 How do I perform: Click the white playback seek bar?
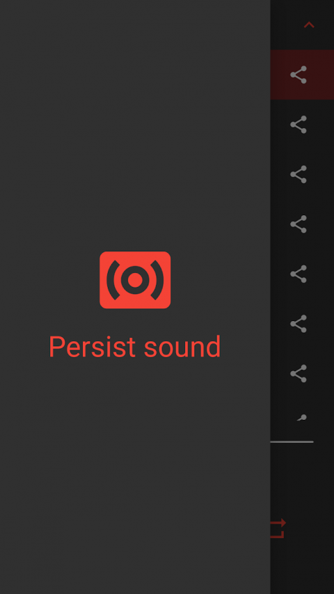tap(292, 441)
